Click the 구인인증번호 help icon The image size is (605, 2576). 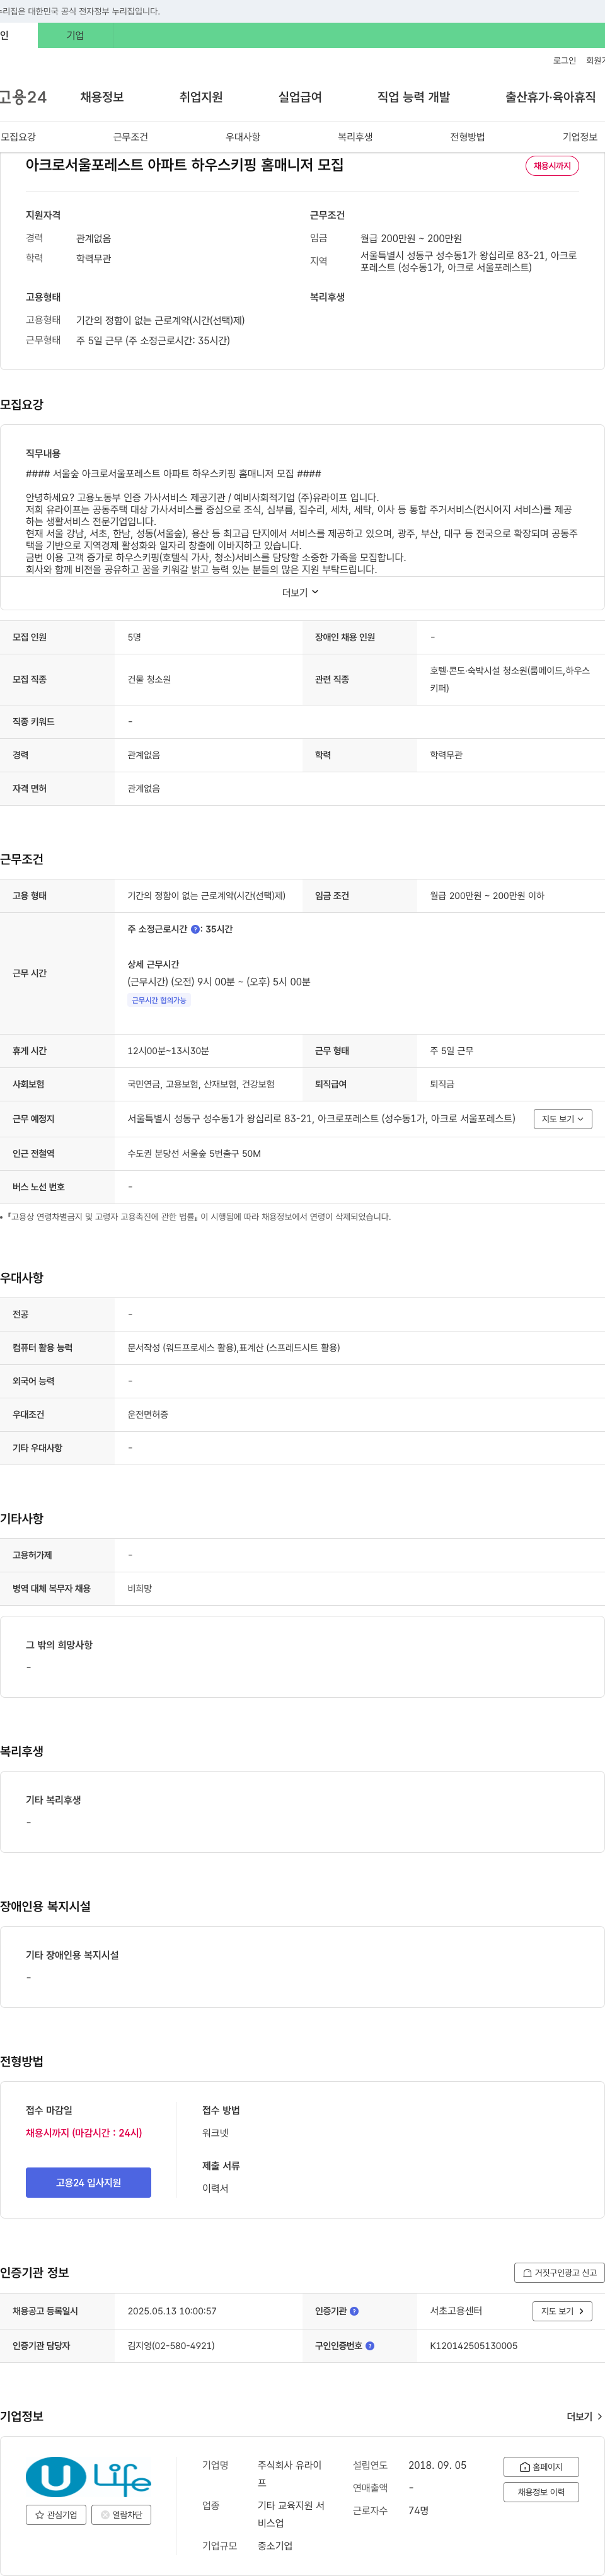coord(370,2346)
